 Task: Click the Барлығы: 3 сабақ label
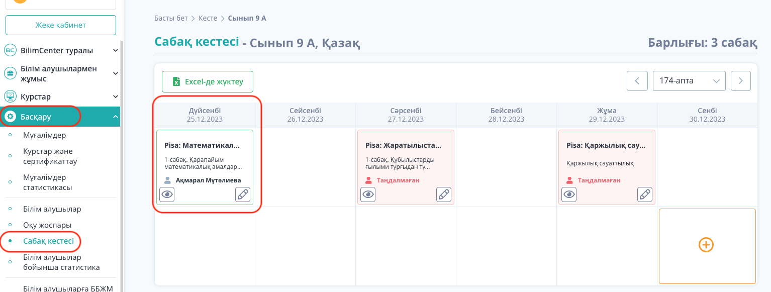pyautogui.click(x=703, y=43)
